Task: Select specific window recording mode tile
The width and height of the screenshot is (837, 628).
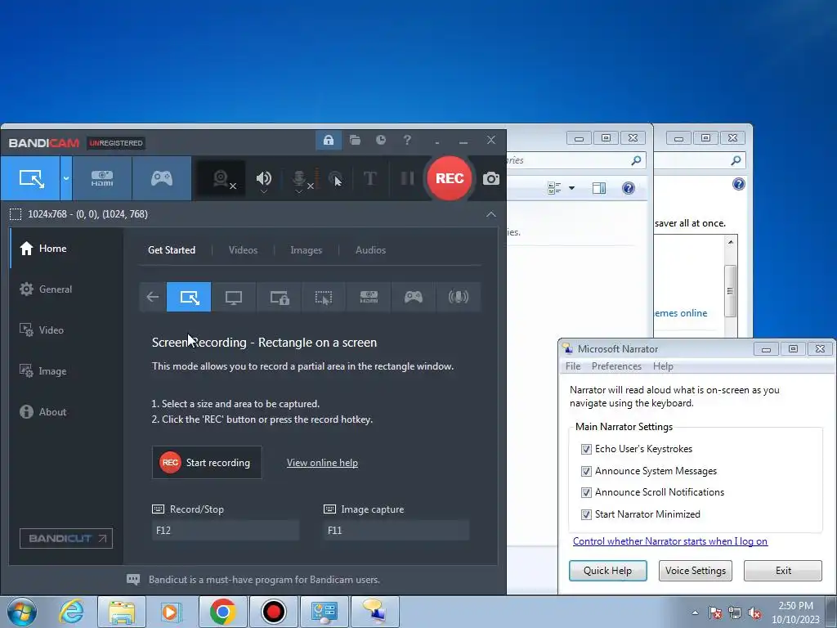Action: tap(279, 297)
